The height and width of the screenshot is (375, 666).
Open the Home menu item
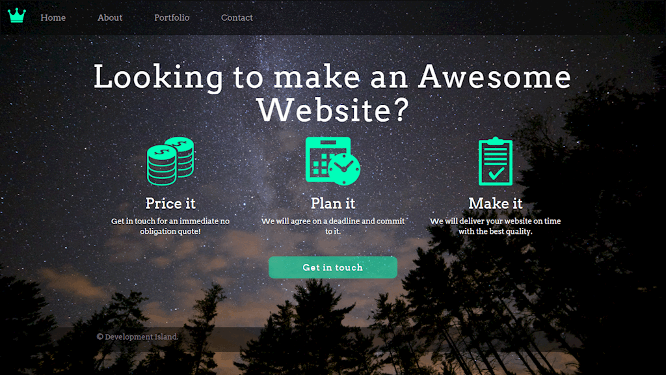(x=53, y=18)
